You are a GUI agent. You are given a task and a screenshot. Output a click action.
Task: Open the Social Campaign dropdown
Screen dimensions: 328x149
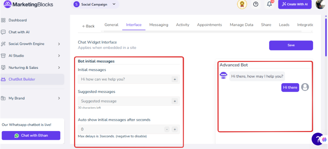[x=95, y=4]
